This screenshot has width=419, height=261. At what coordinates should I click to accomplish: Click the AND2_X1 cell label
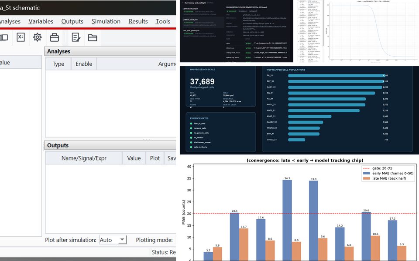pos(271,110)
